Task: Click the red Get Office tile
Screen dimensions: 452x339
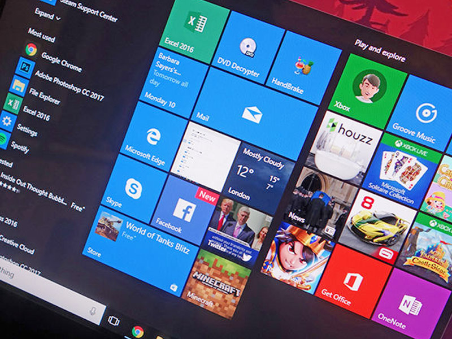Action: point(354,281)
